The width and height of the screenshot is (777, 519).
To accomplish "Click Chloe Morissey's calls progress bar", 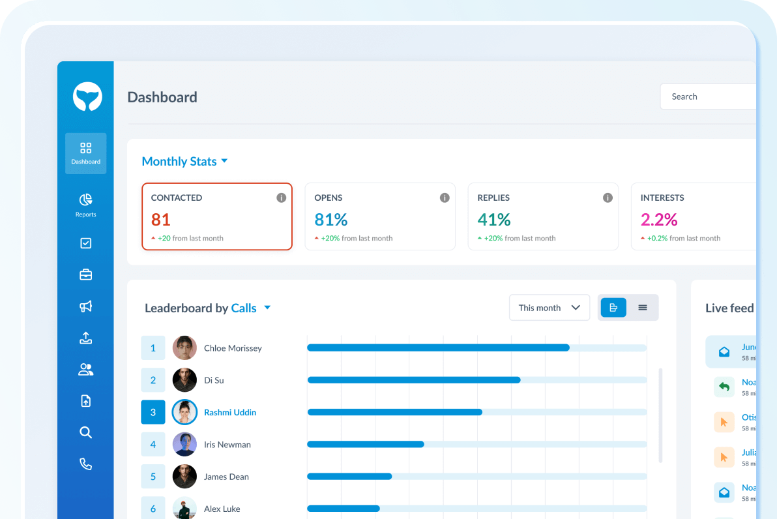I will (x=438, y=348).
